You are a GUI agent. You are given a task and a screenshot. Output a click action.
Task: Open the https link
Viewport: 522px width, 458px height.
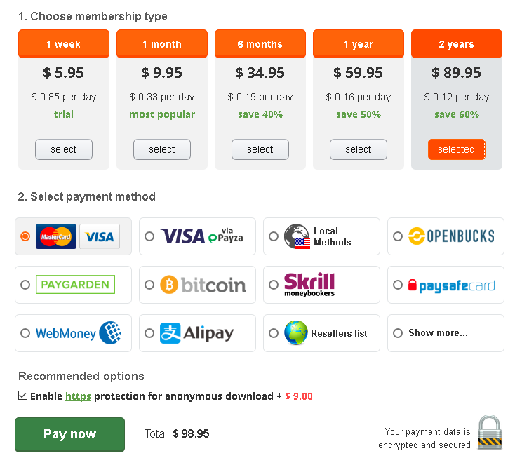(78, 396)
